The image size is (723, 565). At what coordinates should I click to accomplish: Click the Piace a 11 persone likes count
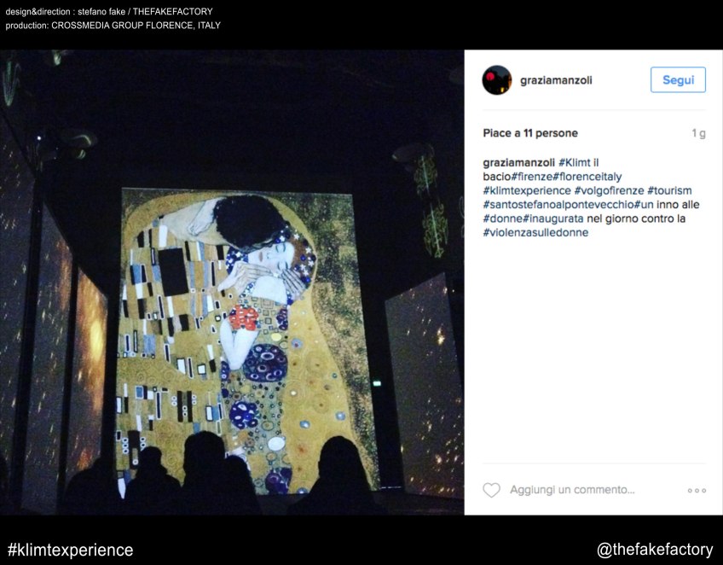[530, 133]
